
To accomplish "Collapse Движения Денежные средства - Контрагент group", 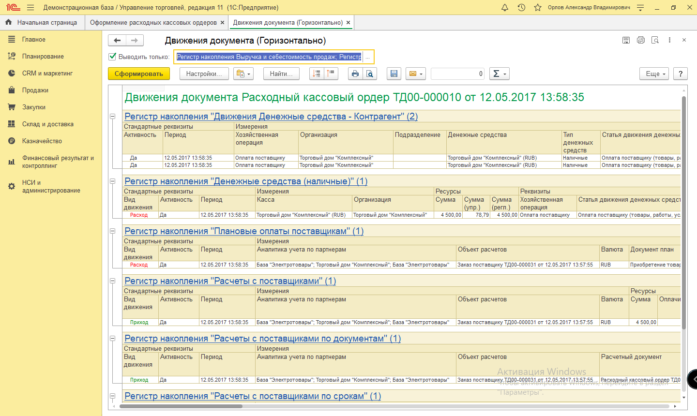I will click(112, 116).
